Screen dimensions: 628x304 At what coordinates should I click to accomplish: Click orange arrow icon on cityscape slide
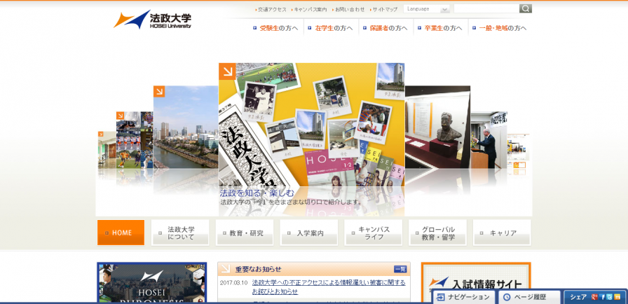(x=159, y=91)
